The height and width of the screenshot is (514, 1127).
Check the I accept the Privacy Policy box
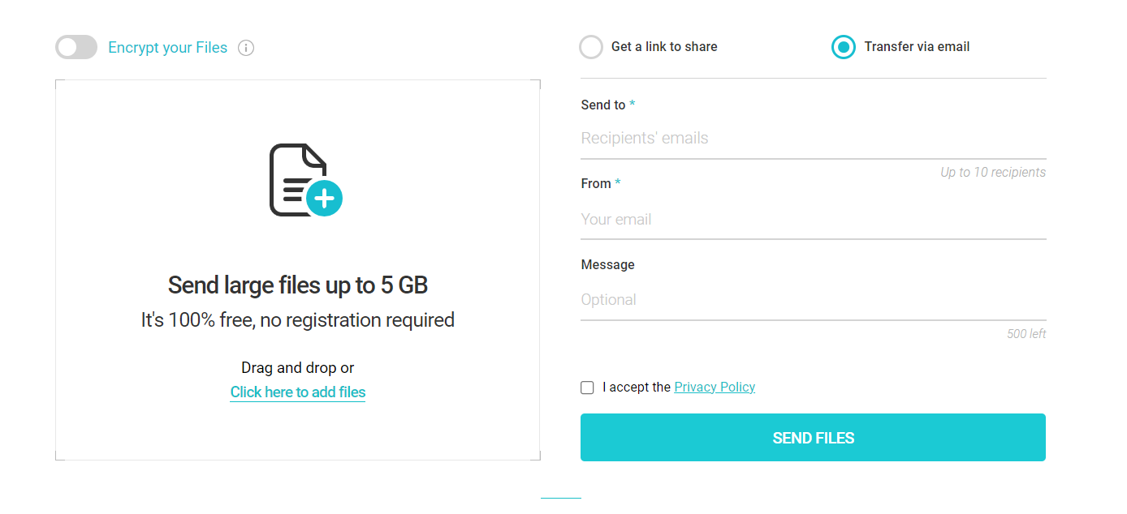(x=587, y=388)
